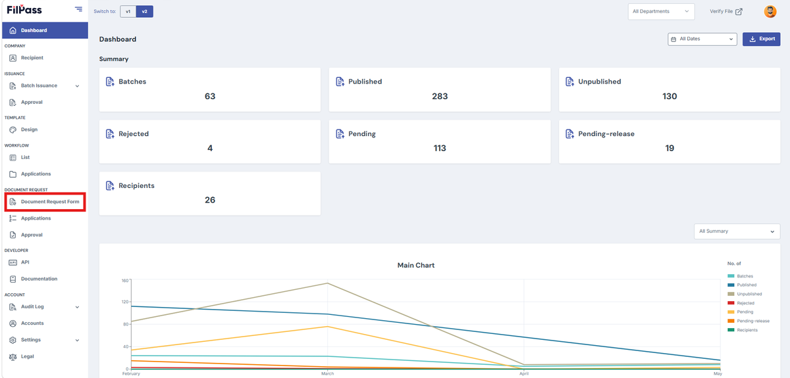Select the v2 version toggle

click(x=145, y=11)
